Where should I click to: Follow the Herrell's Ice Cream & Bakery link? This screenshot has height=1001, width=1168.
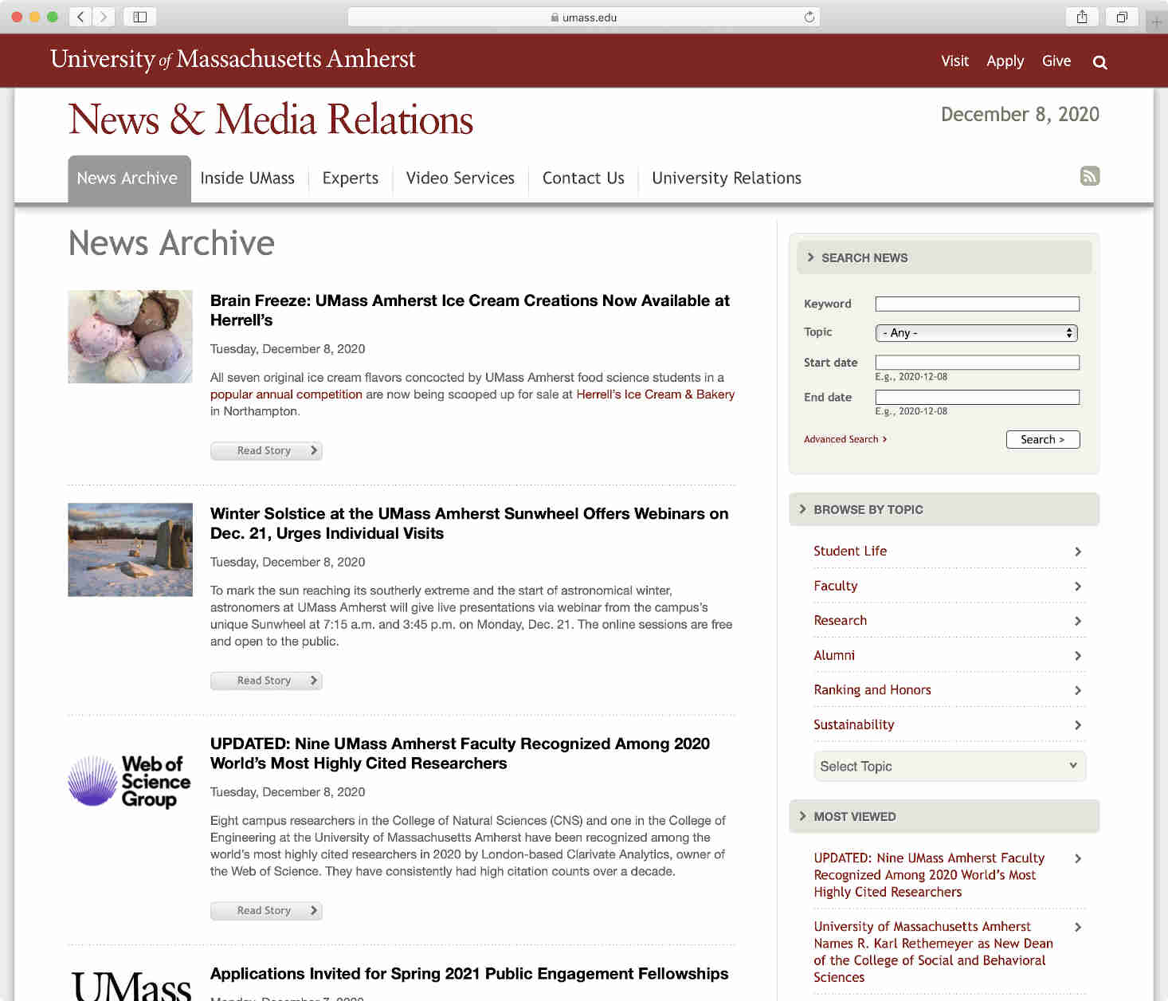point(655,395)
